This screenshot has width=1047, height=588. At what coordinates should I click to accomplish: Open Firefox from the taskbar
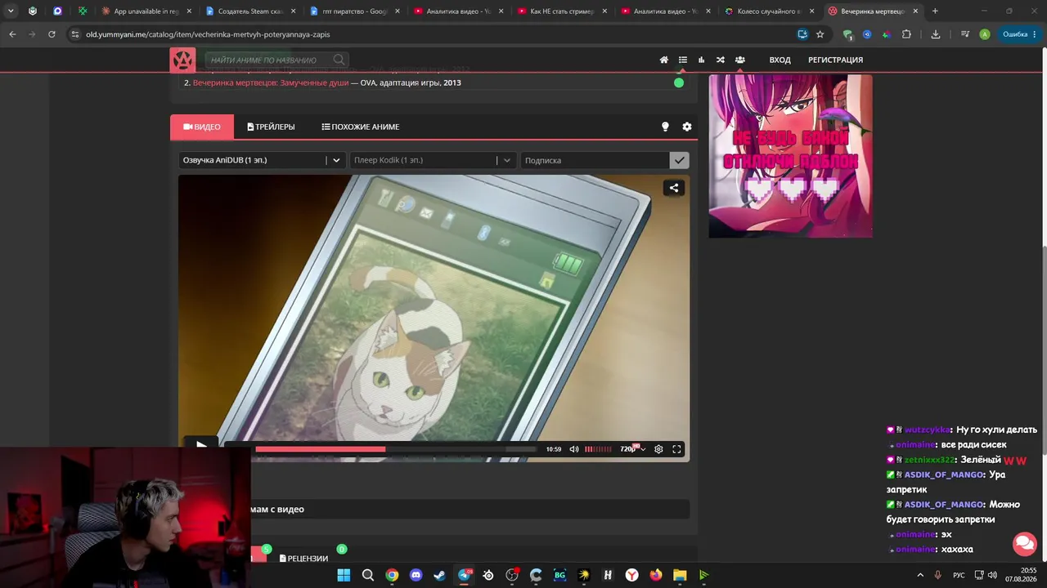[656, 575]
